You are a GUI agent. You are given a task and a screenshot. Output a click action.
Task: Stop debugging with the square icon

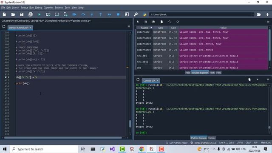coord(118,14)
